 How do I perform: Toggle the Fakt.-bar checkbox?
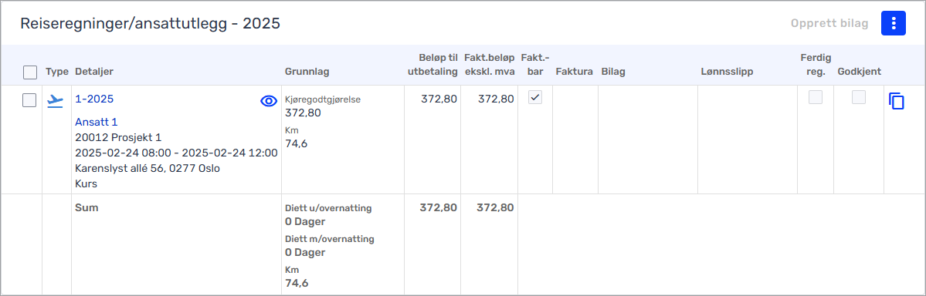click(x=535, y=98)
